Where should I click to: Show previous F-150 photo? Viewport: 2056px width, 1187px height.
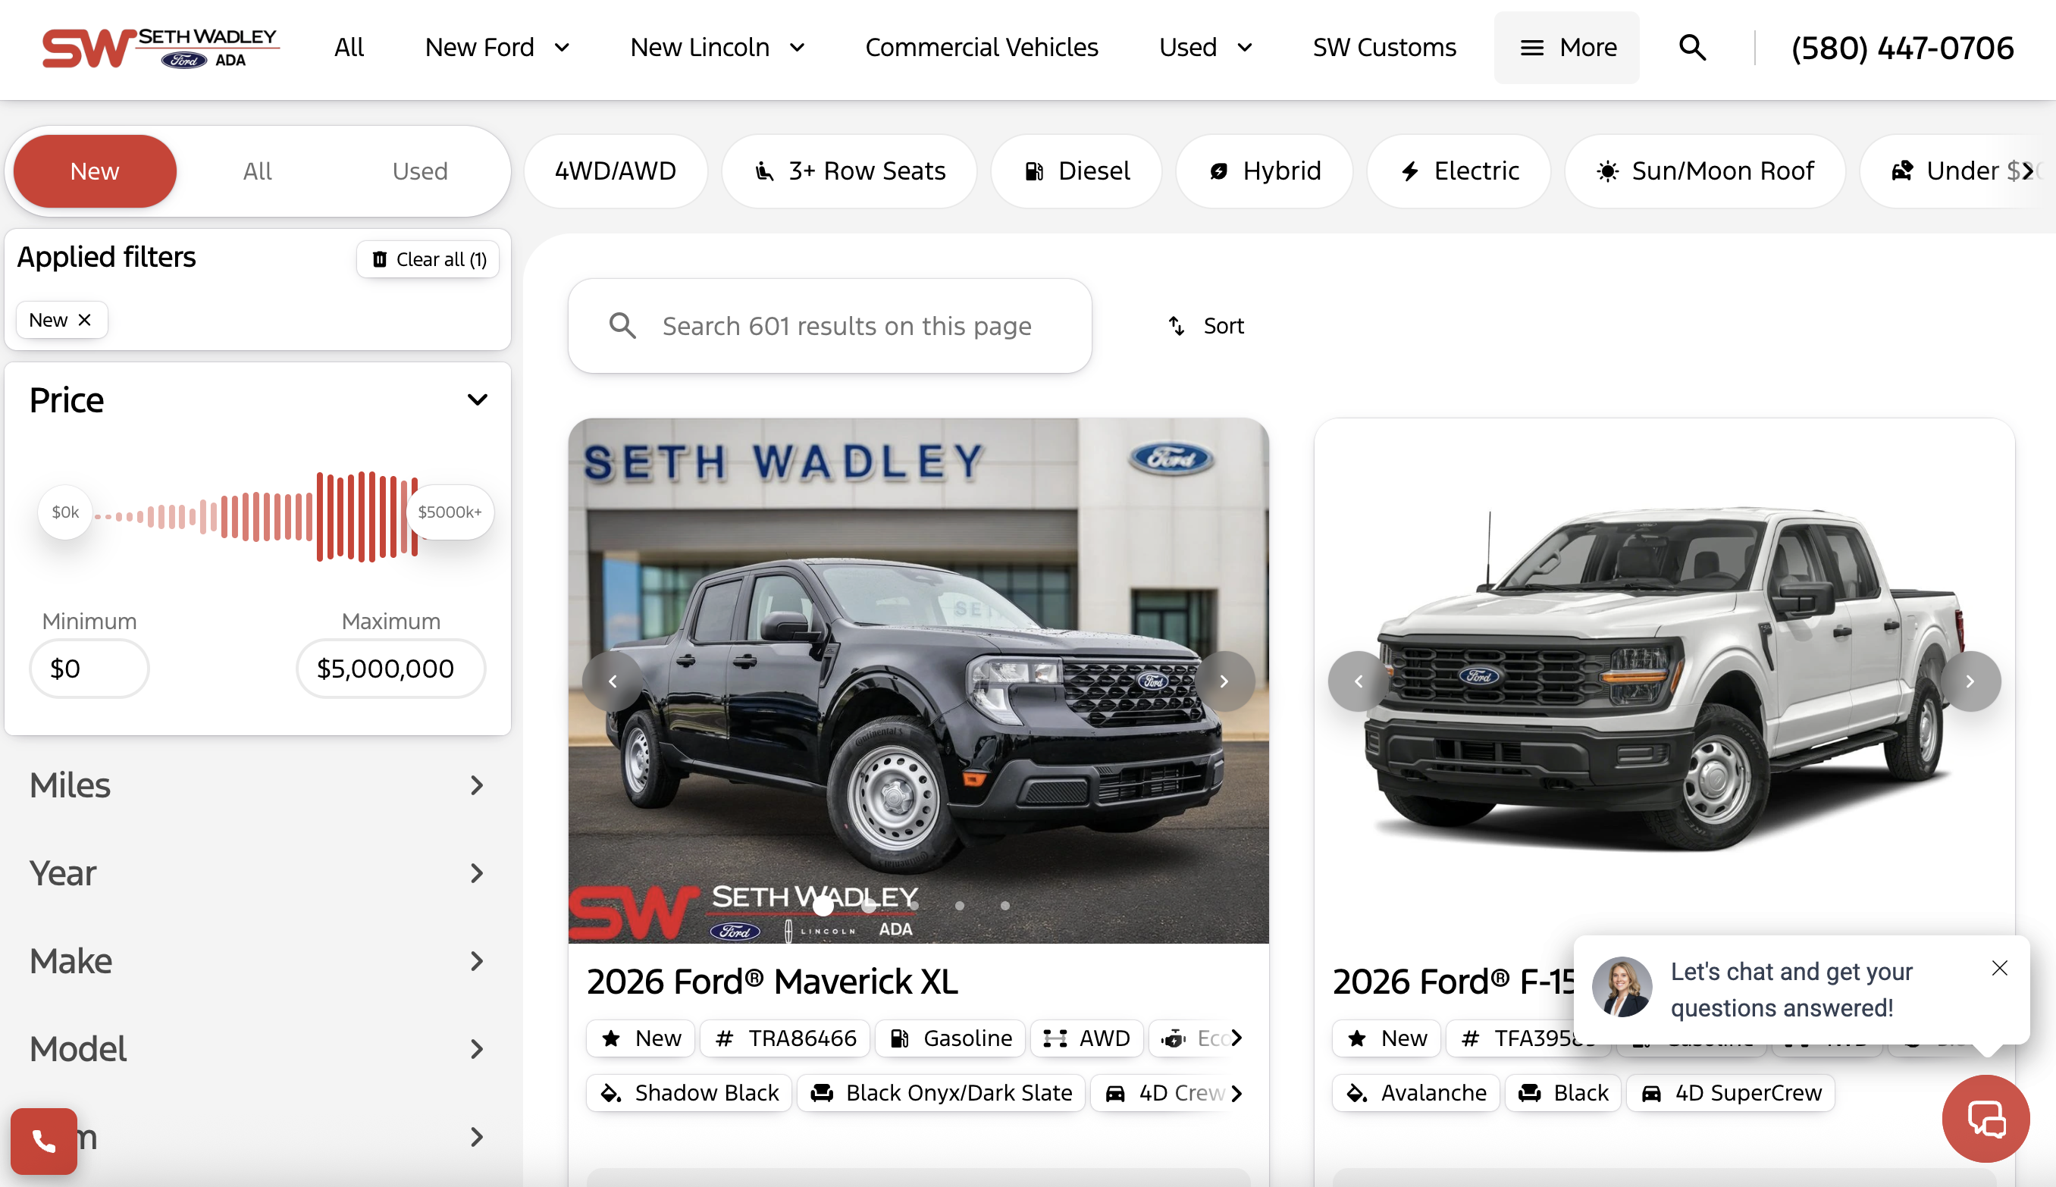click(x=1359, y=681)
